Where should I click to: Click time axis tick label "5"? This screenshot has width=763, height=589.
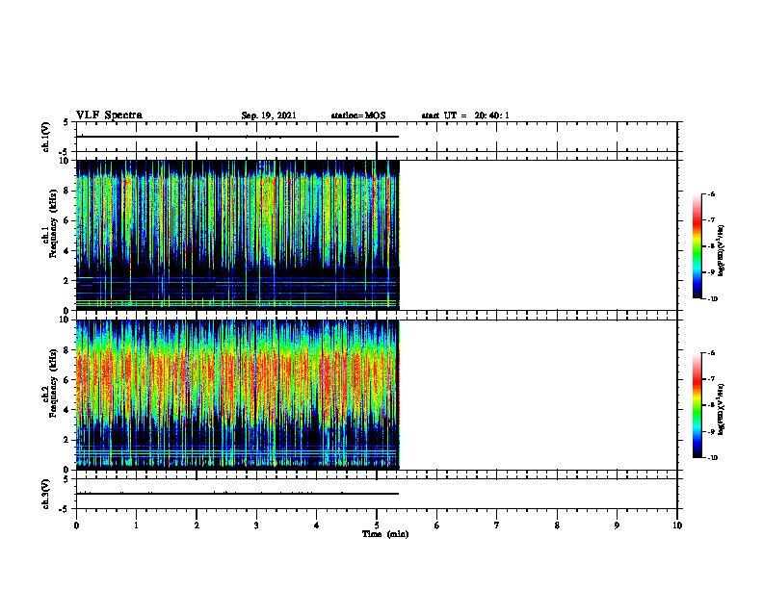point(377,525)
